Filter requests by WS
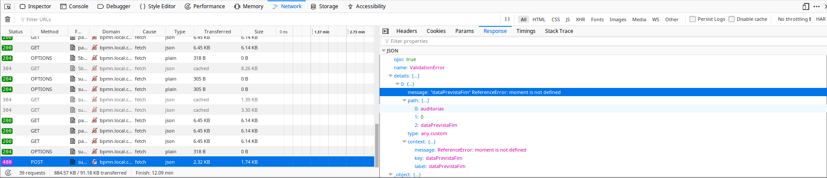The height and width of the screenshot is (178, 827). tap(656, 19)
